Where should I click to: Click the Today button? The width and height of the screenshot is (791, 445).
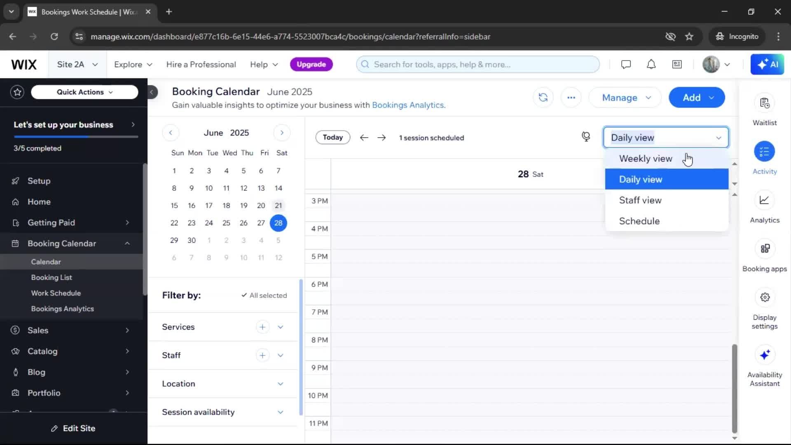[333, 138]
